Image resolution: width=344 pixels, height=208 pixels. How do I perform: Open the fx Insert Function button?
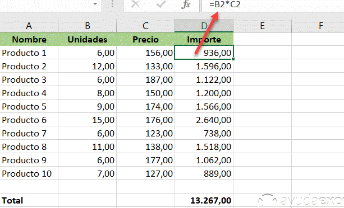point(186,4)
